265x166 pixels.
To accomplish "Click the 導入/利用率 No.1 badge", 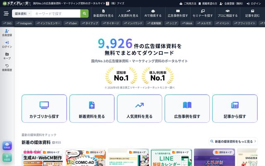I will (x=158, y=76).
